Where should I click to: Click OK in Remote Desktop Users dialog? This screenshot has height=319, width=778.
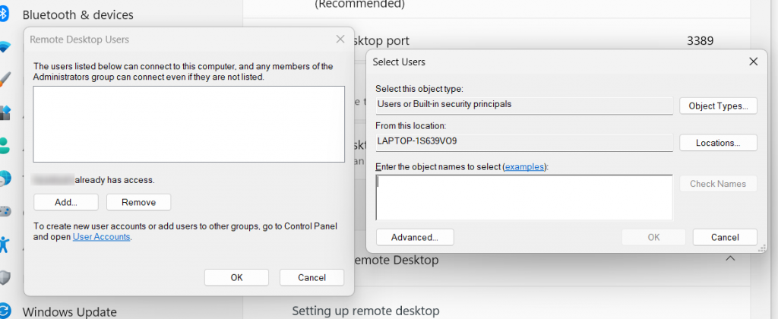[237, 278]
